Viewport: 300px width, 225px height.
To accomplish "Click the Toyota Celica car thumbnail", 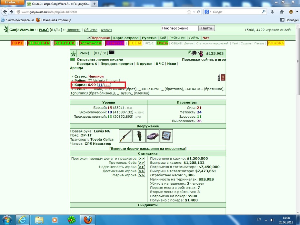I will (153, 136).
